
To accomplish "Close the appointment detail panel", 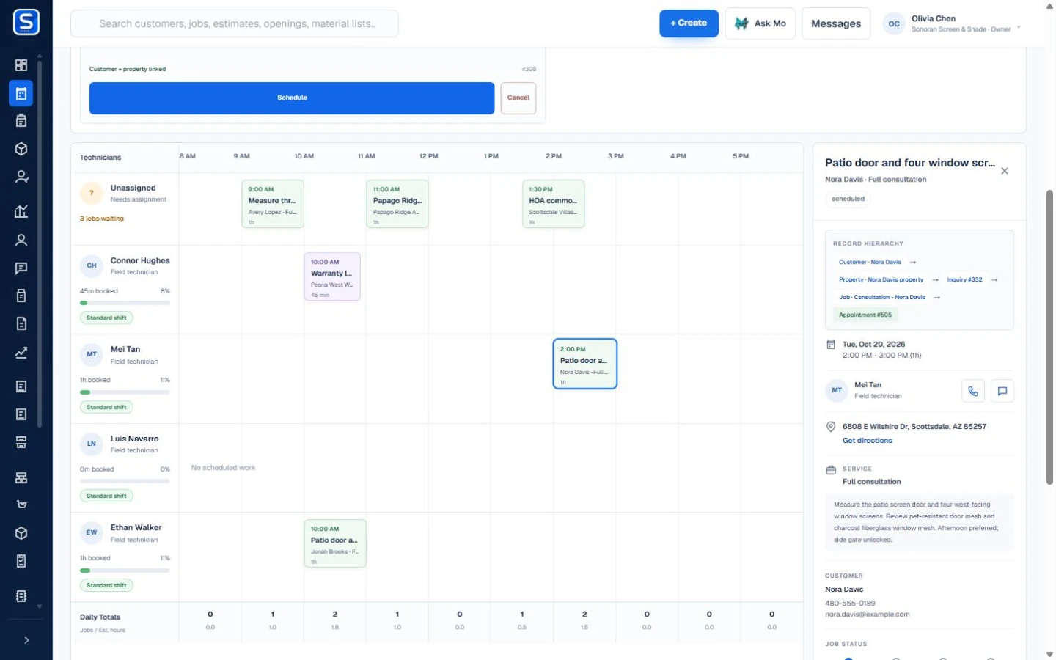I will [x=1005, y=171].
